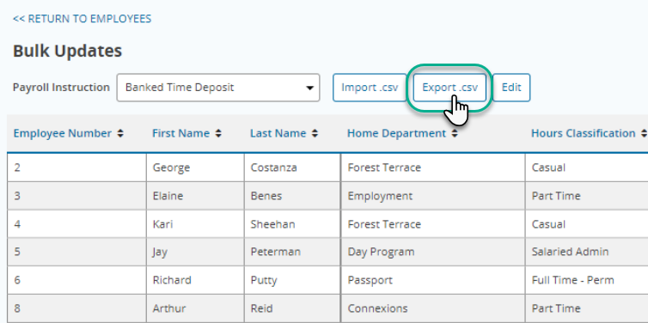Image resolution: width=648 pixels, height=323 pixels.
Task: Select the Elaine first name cell
Action: pyautogui.click(x=195, y=195)
